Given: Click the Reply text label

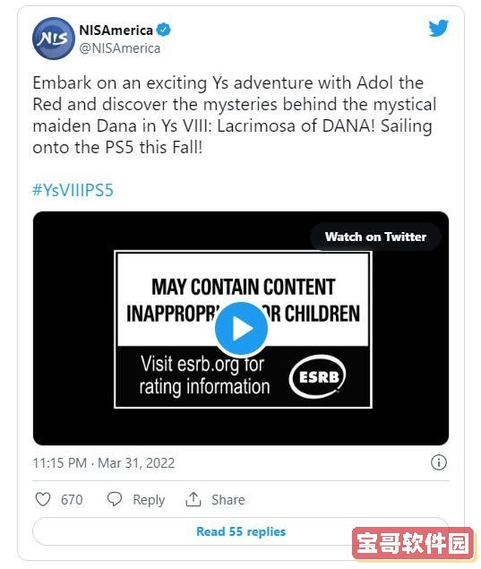Looking at the screenshot, I should coord(149,500).
